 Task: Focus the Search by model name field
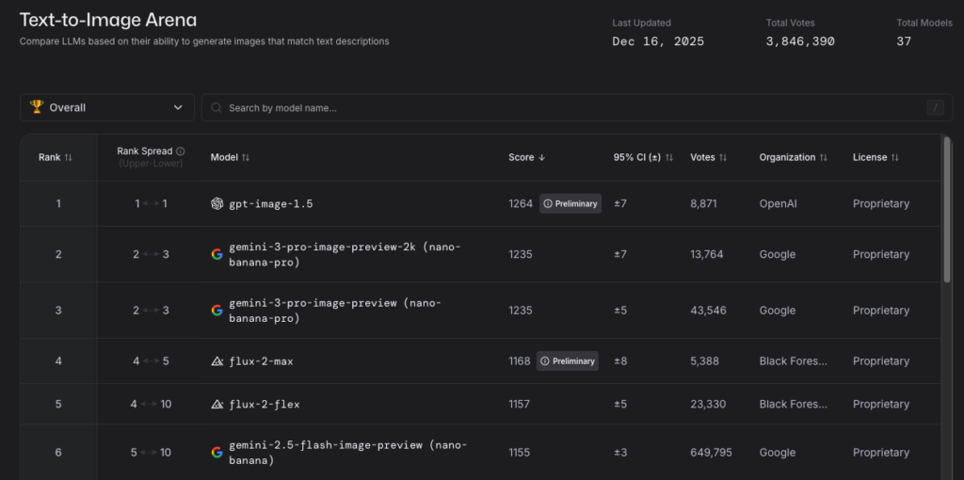[565, 108]
